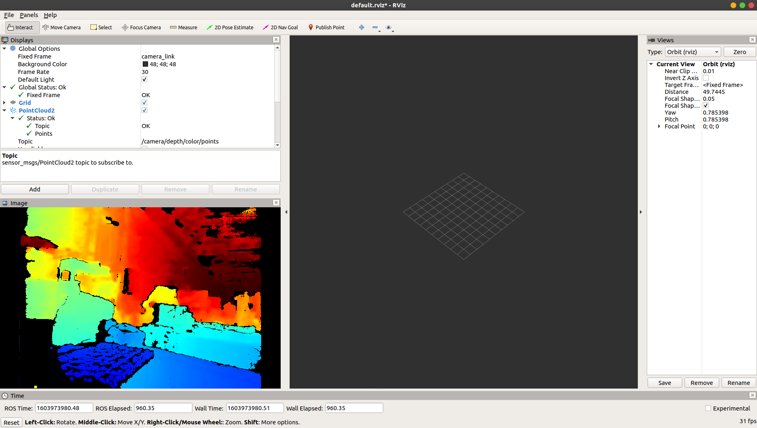Toggle the PointCloud2 display visibility
This screenshot has width=757, height=428.
coord(144,110)
